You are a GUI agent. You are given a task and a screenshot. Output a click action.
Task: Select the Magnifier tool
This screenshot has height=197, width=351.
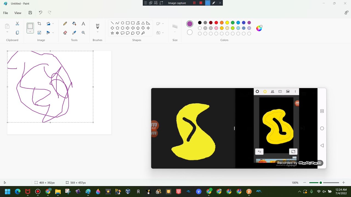[83, 33]
